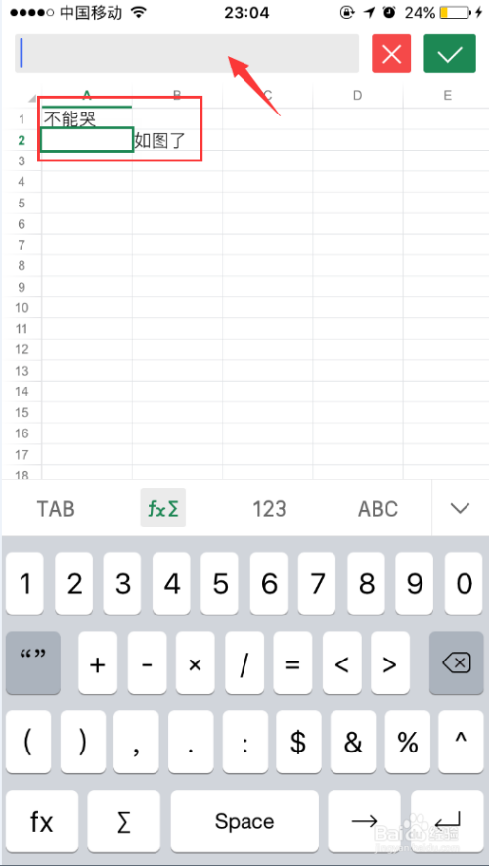Tap the equals sign key
The height and width of the screenshot is (866, 489).
point(292,662)
